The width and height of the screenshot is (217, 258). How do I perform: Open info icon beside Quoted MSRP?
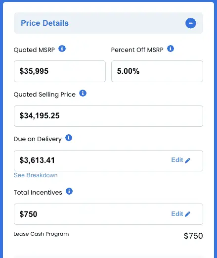[x=62, y=49]
